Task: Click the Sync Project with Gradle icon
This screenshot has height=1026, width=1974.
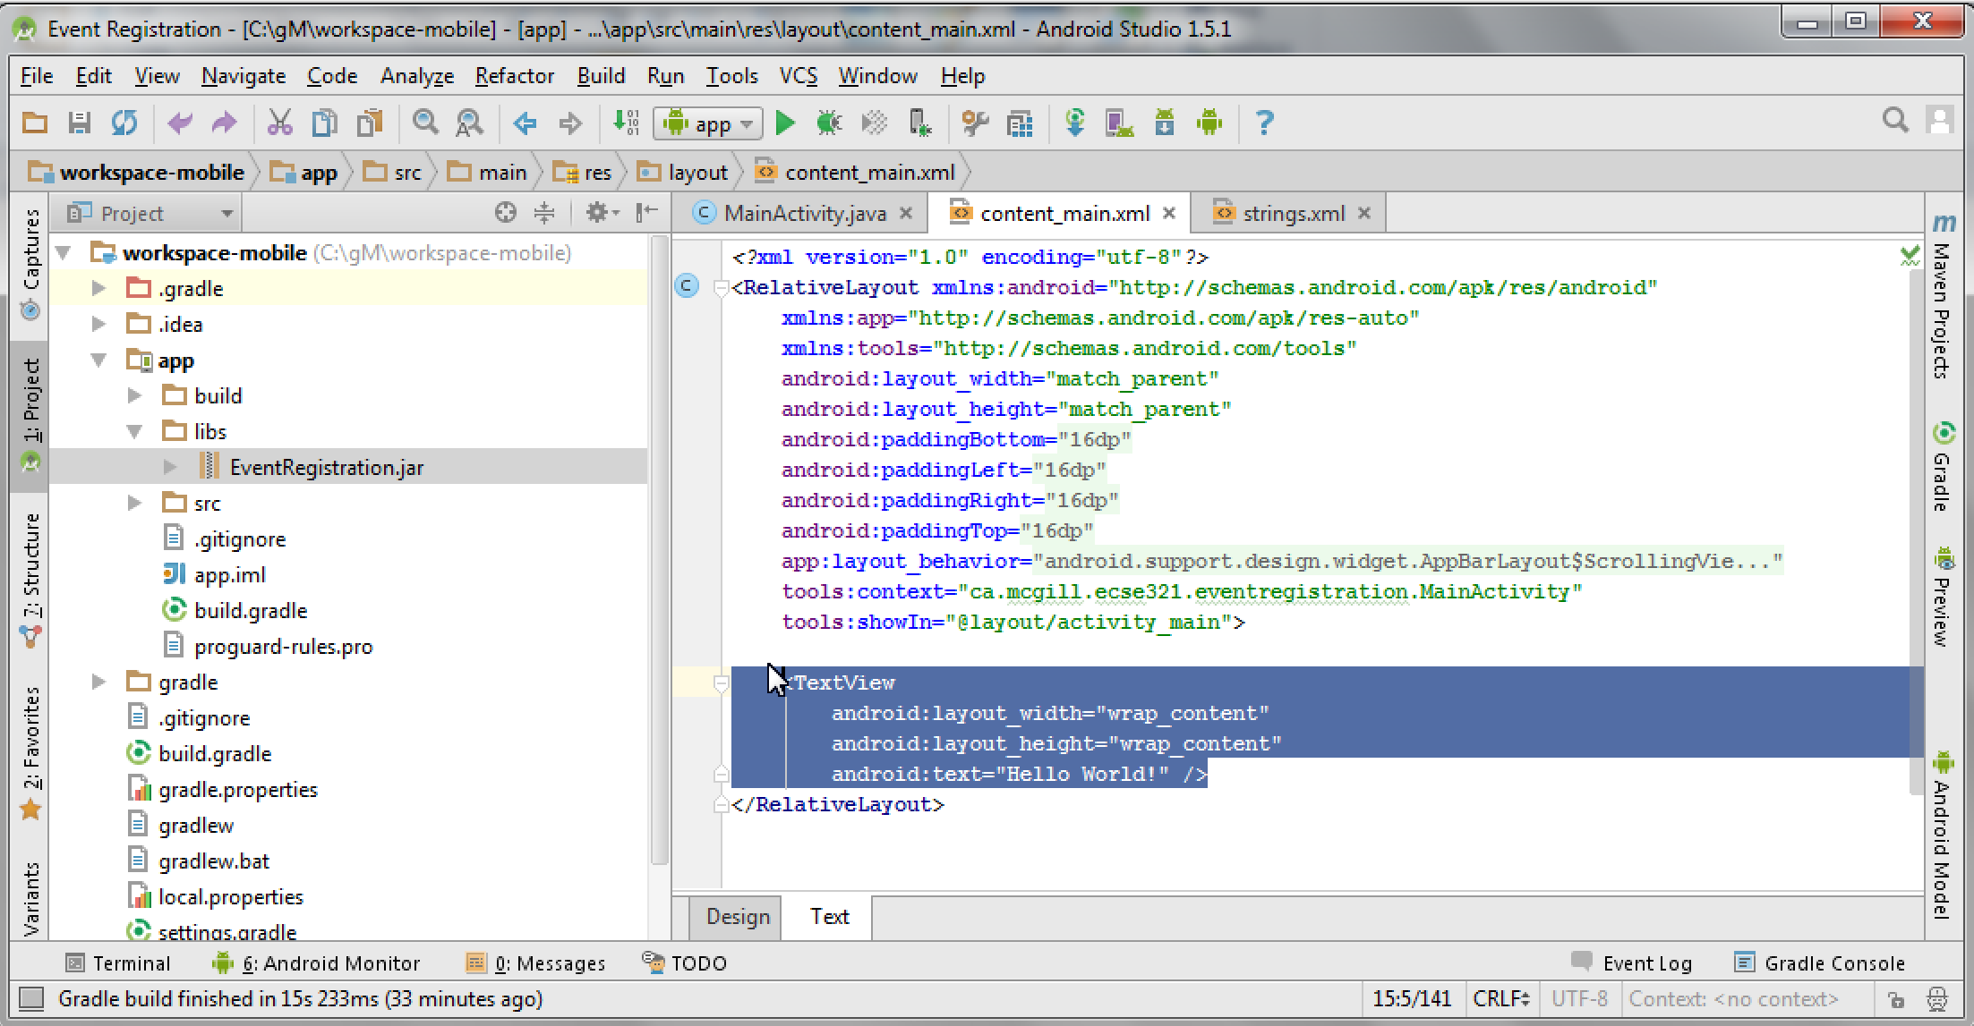Action: click(1074, 123)
